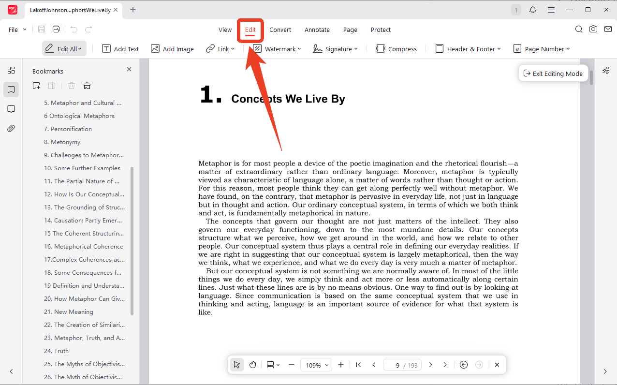Click the Add Image button
617x385 pixels.
[x=172, y=49]
